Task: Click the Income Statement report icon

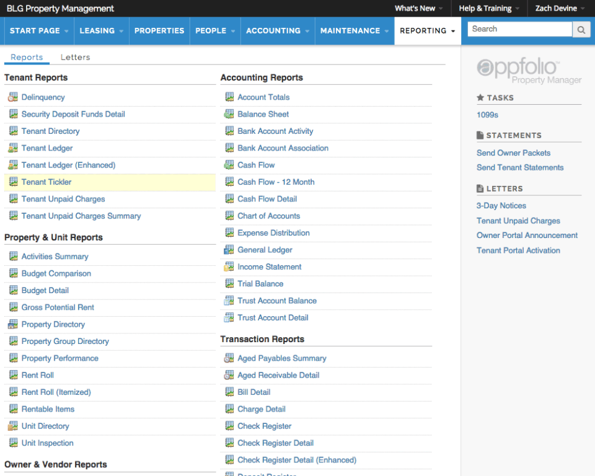Action: click(229, 267)
